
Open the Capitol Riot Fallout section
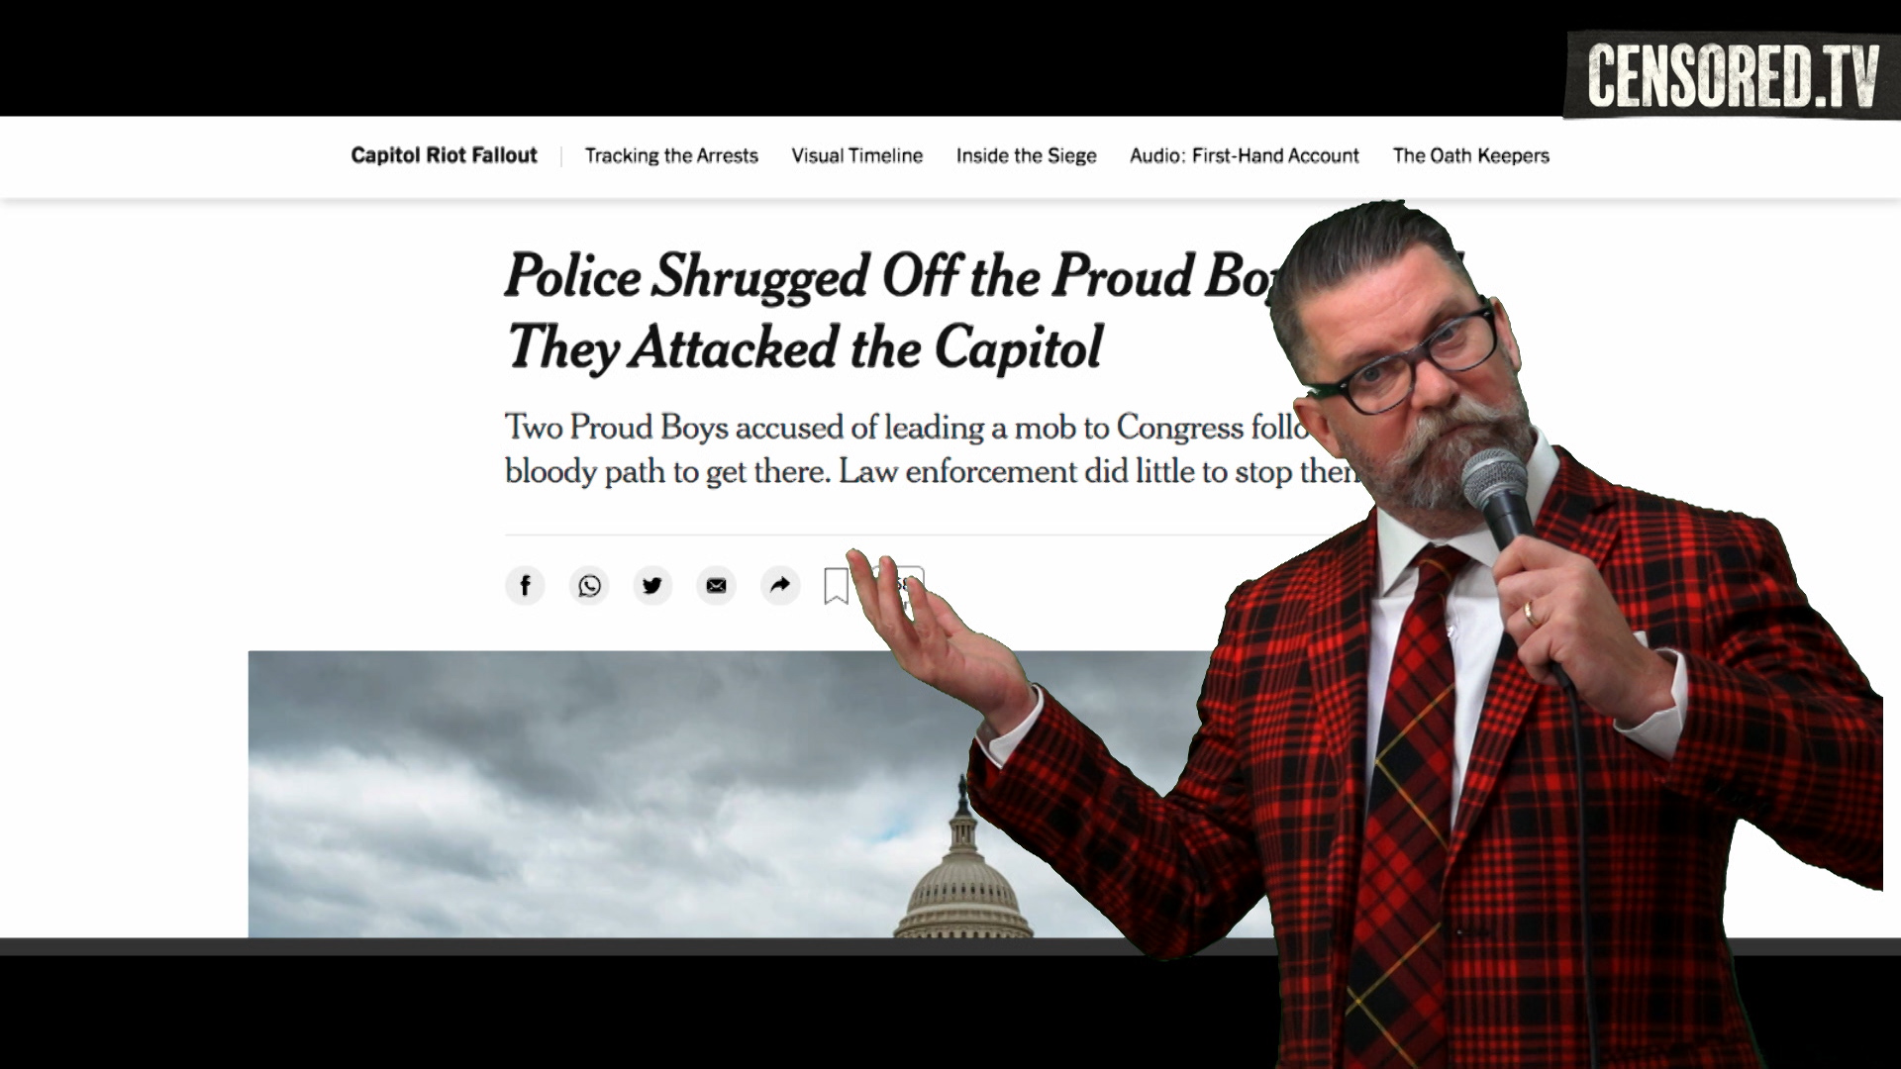click(x=444, y=155)
